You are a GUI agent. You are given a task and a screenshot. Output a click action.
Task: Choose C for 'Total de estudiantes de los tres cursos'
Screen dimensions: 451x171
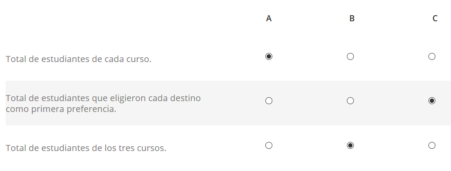point(432,145)
